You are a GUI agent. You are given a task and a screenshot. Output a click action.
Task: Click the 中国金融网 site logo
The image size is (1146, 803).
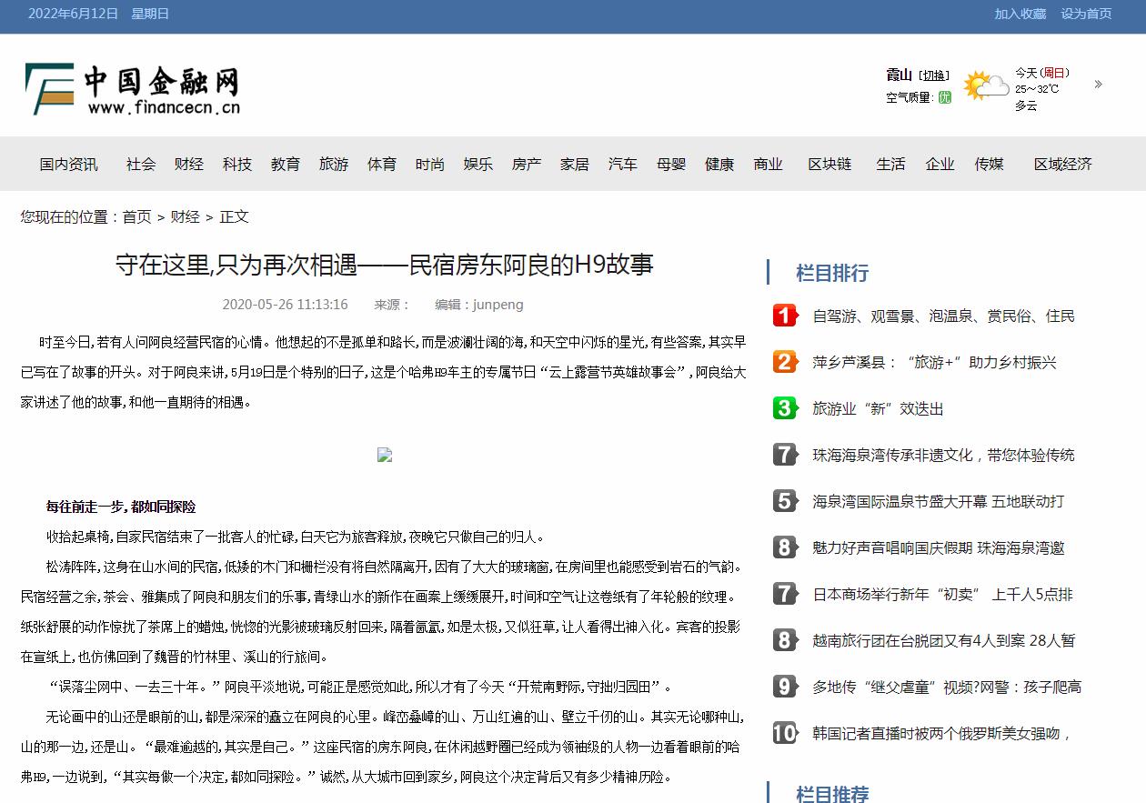tap(133, 89)
